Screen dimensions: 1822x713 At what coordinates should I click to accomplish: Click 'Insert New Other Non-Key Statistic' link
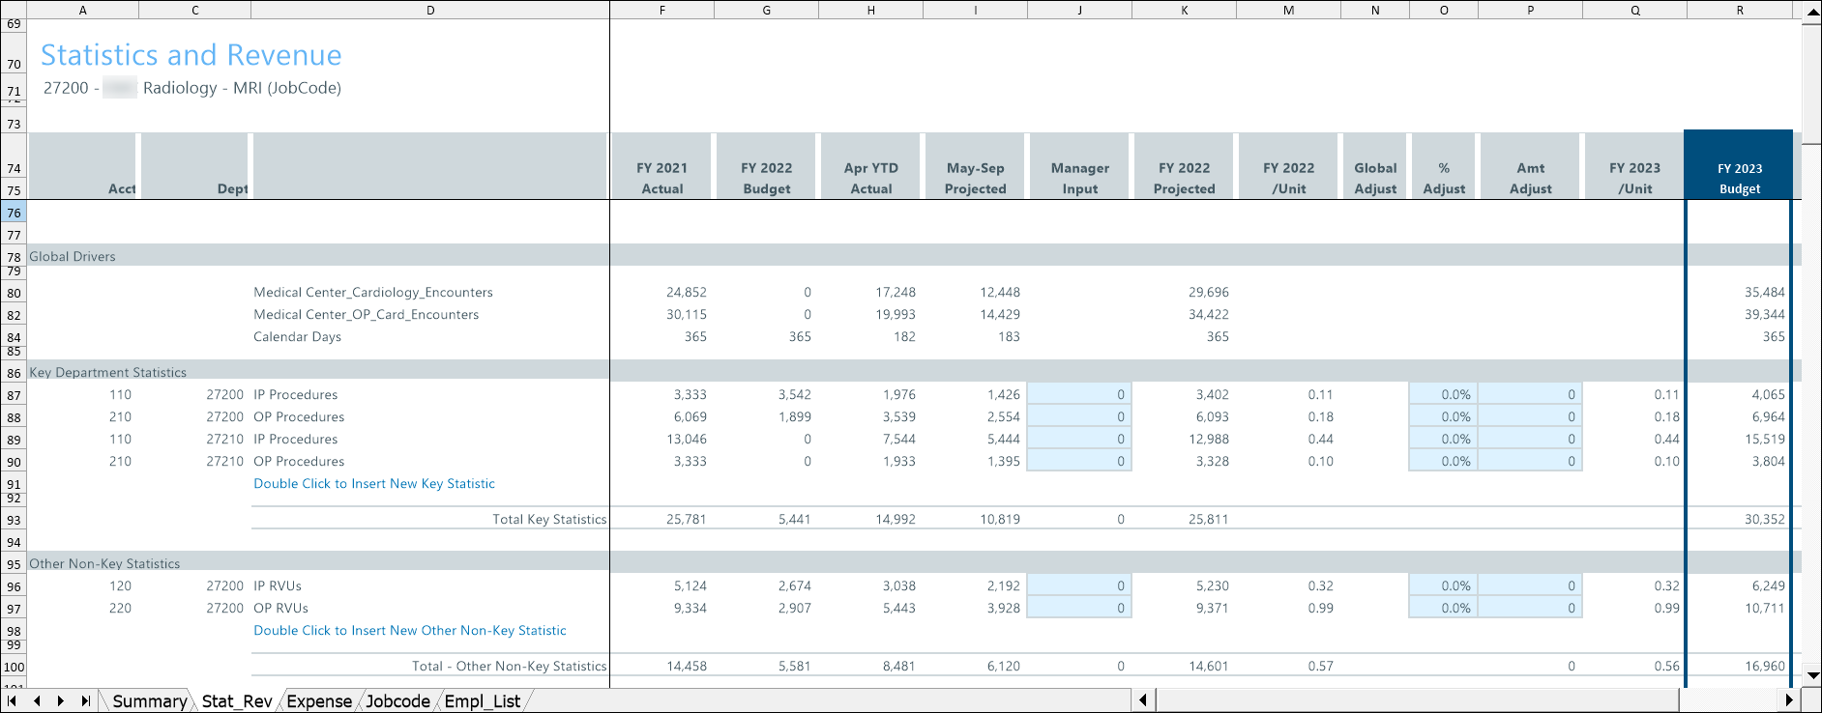click(409, 631)
